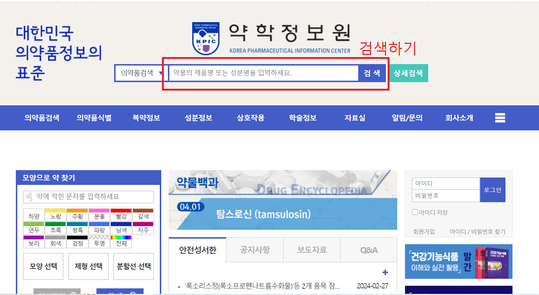Viewport: 539px width, 295px height.
Task: Select the 주황 orange color swatch
Action: tap(77, 215)
